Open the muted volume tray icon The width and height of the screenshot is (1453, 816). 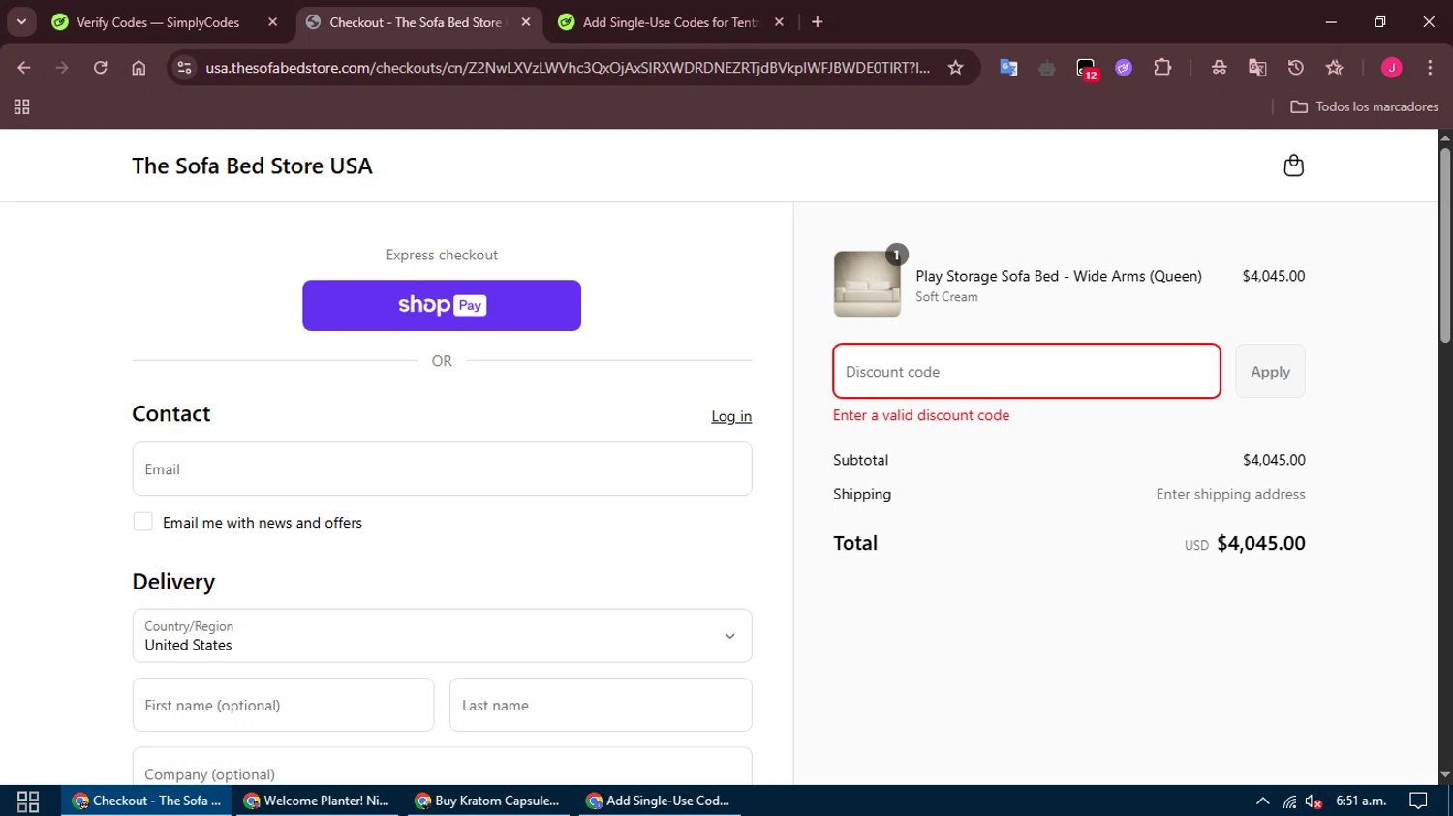point(1314,801)
